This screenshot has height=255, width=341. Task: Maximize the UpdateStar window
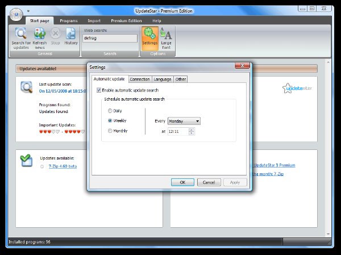click(x=312, y=9)
